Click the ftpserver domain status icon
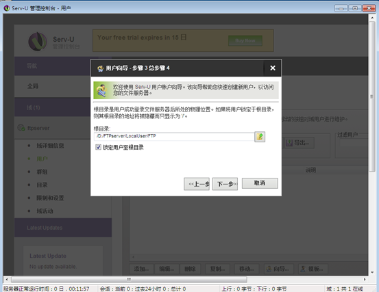The width and height of the screenshot is (379, 292). [x=21, y=128]
